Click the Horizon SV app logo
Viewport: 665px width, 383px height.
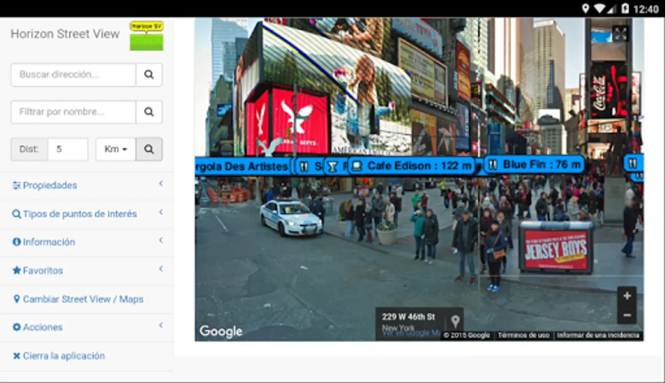[146, 36]
